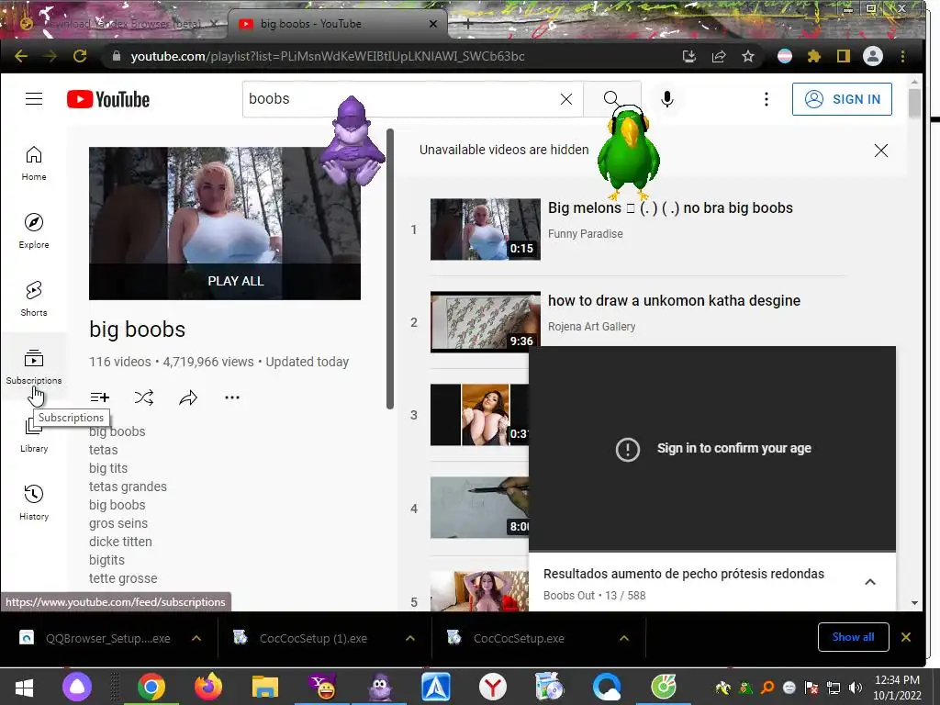
Task: Open Explore in the sidebar
Action: pyautogui.click(x=34, y=230)
